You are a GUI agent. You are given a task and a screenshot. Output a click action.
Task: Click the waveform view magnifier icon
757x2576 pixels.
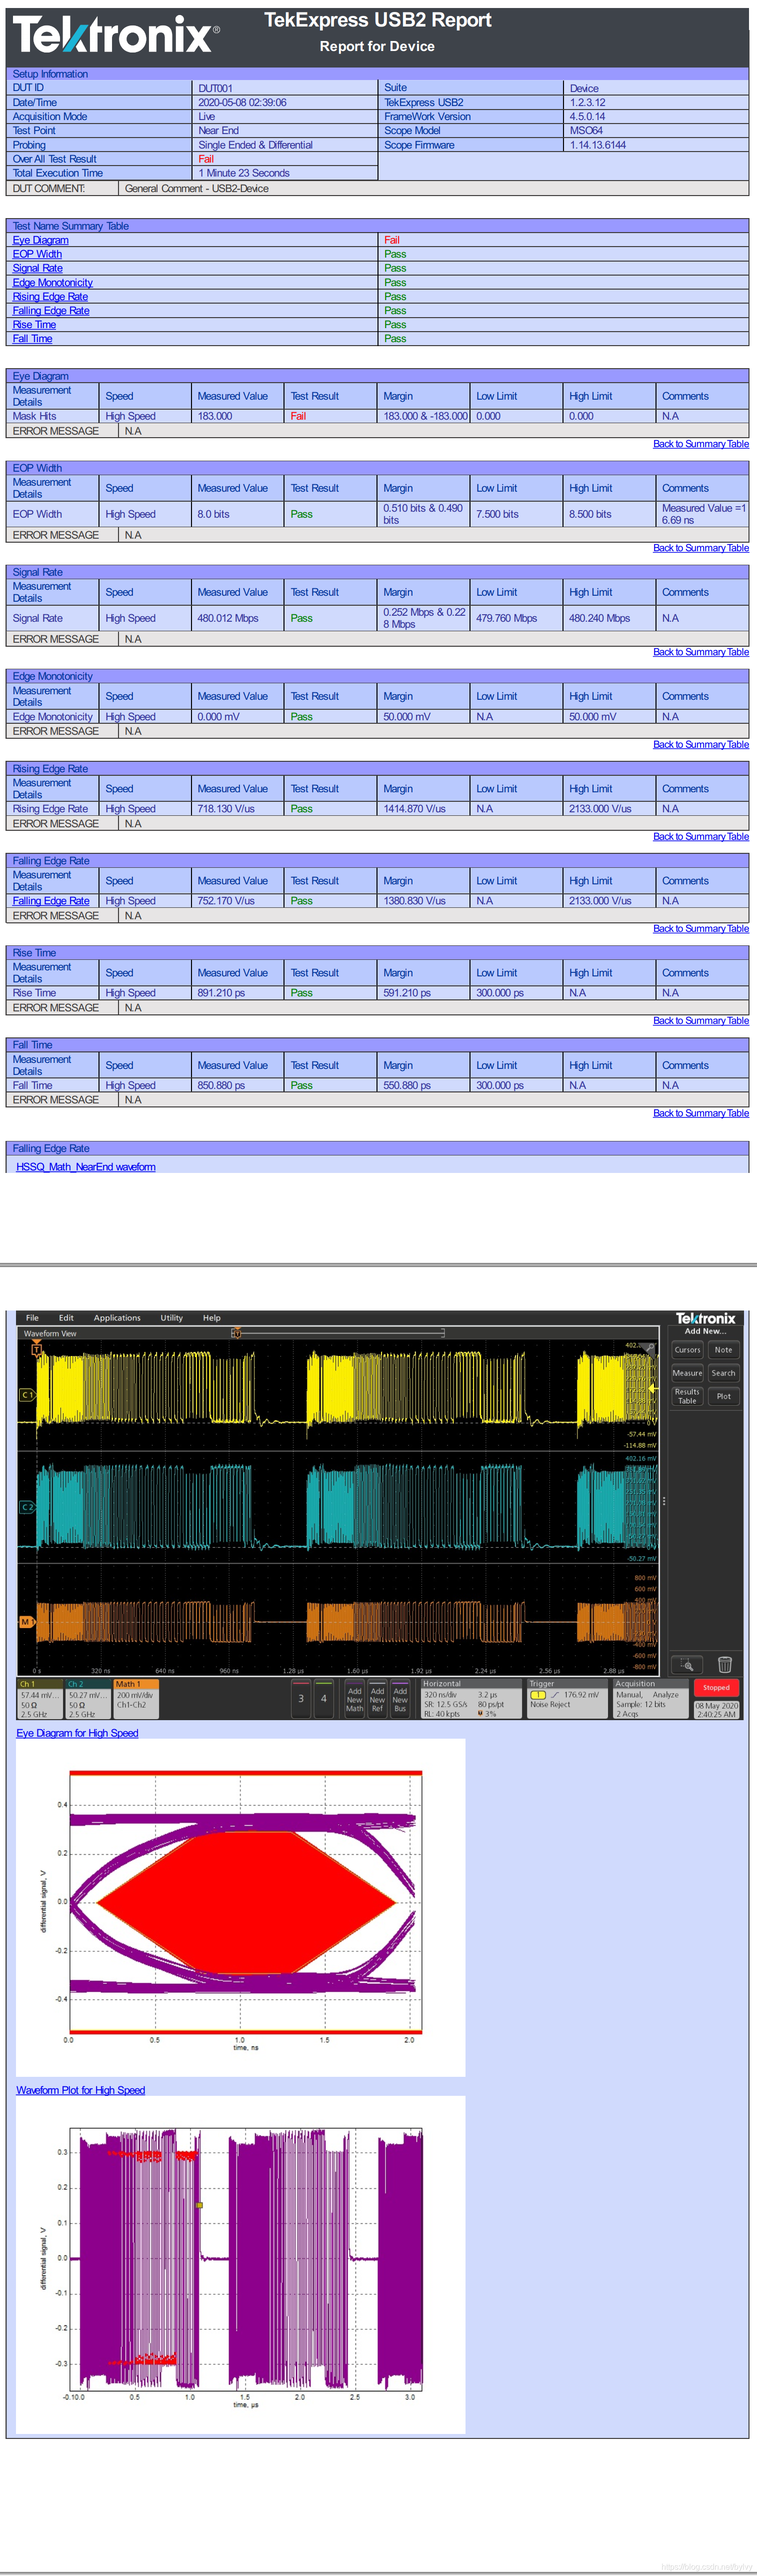(650, 1349)
